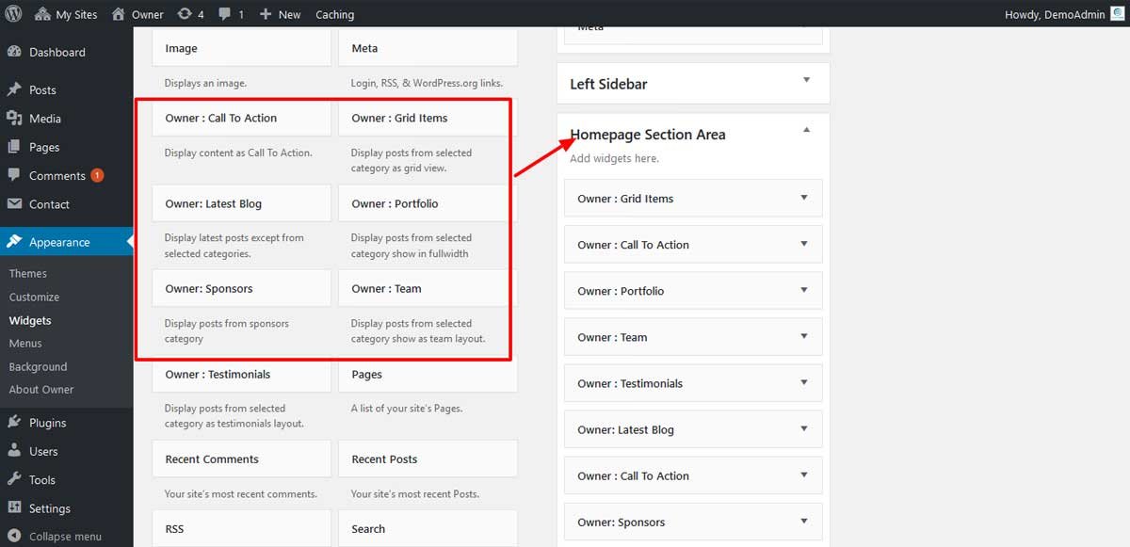Image resolution: width=1130 pixels, height=547 pixels.
Task: Click 'Displays an image.' description text
Action: pos(205,83)
